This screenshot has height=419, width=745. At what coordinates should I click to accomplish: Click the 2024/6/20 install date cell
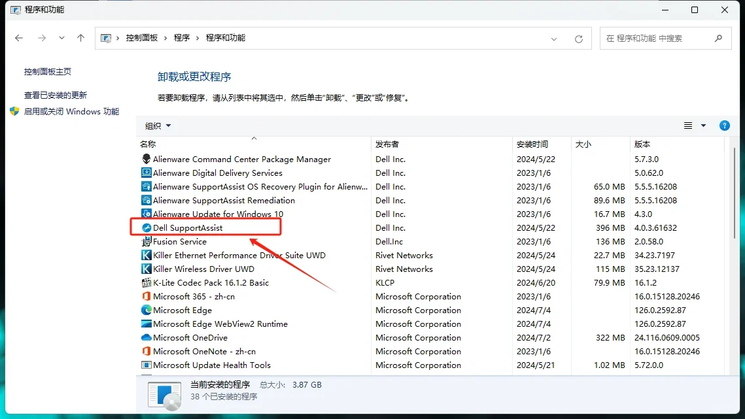pyautogui.click(x=536, y=282)
